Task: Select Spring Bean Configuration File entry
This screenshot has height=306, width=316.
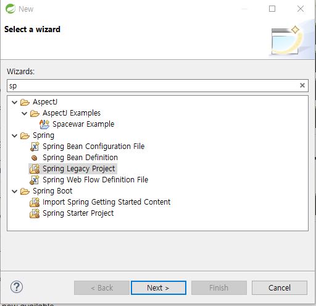Action: (94, 147)
